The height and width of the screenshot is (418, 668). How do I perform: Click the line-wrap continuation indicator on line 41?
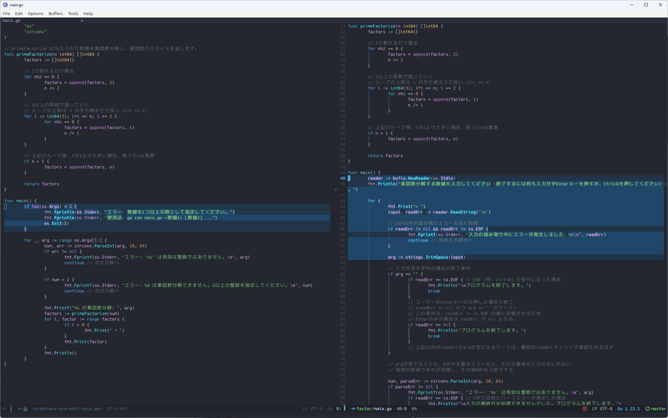pyautogui.click(x=665, y=184)
